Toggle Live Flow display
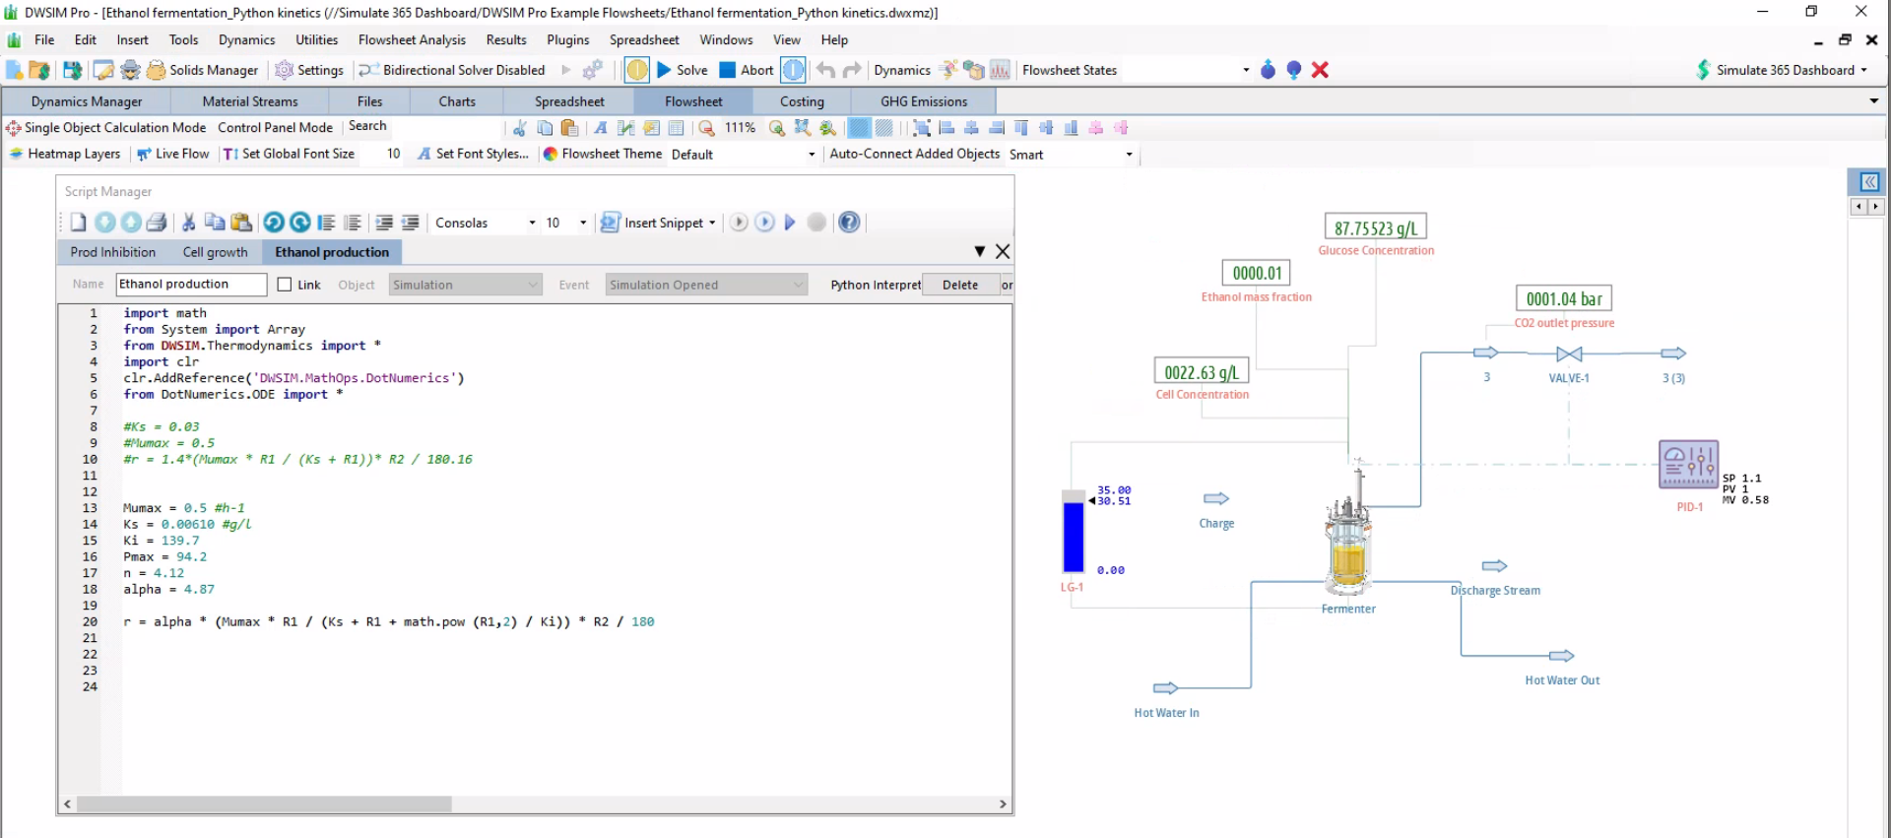The width and height of the screenshot is (1891, 838). pos(172,154)
